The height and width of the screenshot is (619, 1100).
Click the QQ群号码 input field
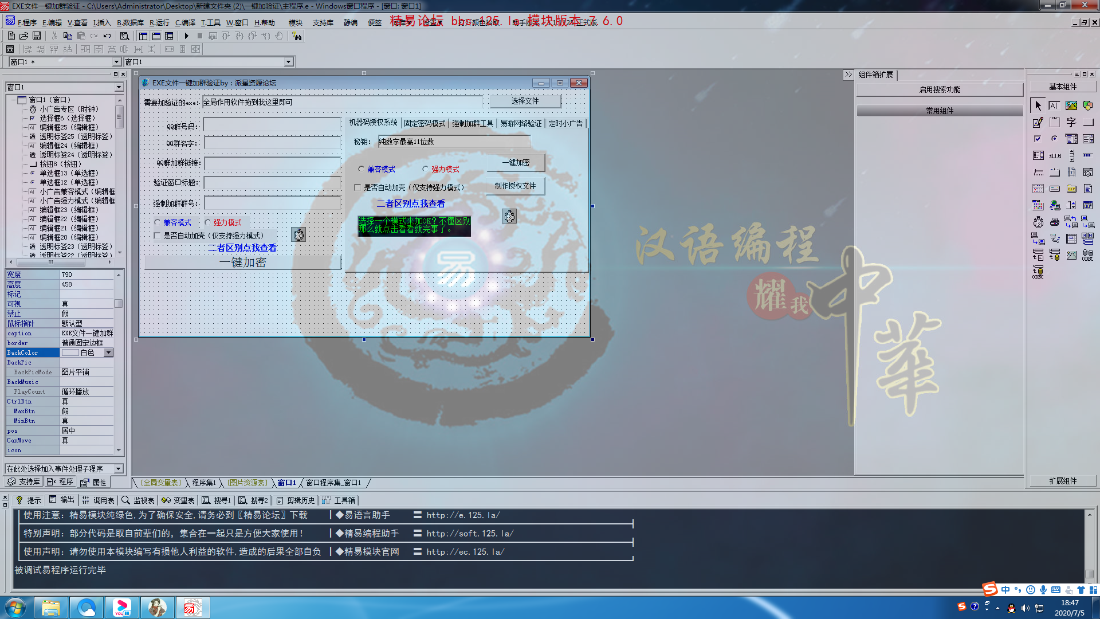[x=272, y=125]
